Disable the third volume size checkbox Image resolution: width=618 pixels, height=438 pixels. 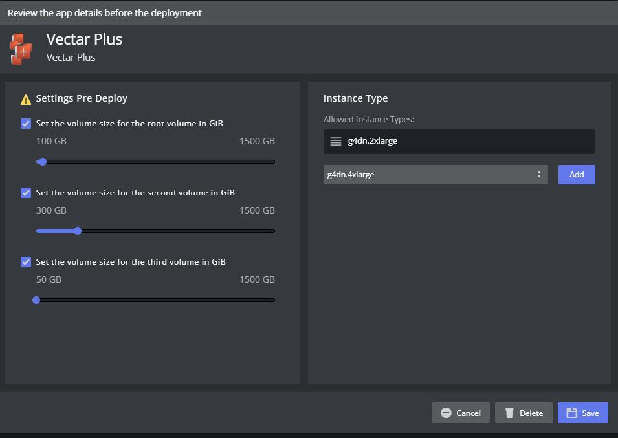(x=26, y=262)
